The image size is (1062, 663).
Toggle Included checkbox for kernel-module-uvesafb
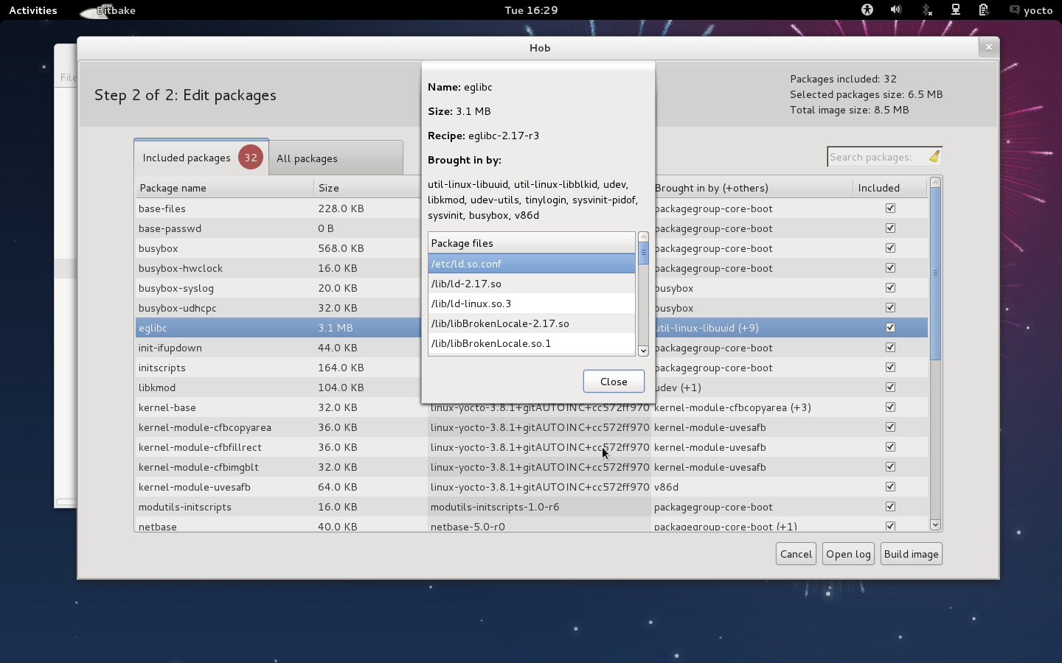tap(890, 487)
